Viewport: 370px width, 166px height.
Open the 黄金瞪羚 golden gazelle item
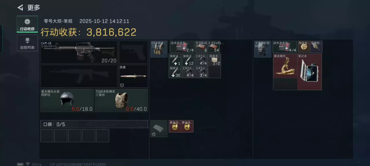[x=285, y=66]
